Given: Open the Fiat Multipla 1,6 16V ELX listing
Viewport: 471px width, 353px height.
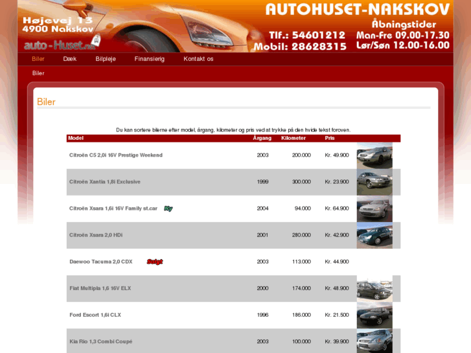Looking at the screenshot, I should [x=100, y=288].
